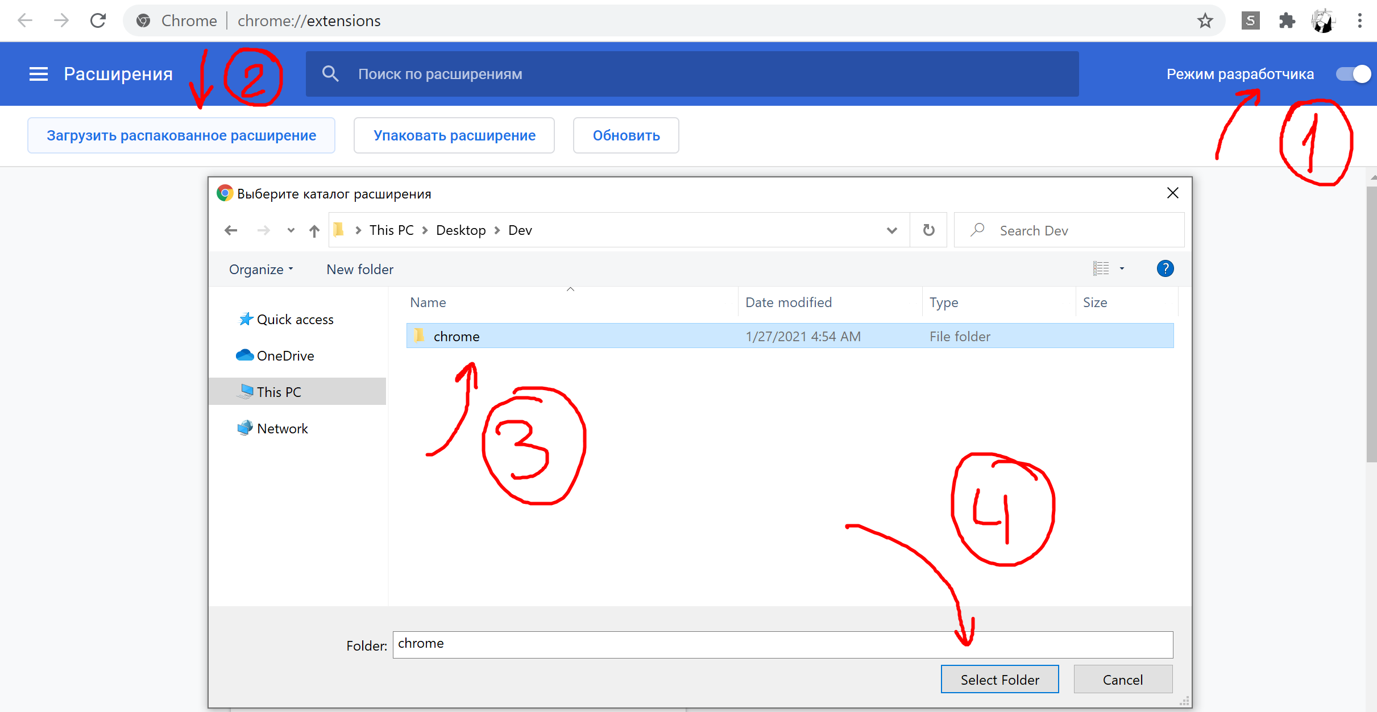Bookmark this page with star icon
Viewport: 1377px width, 712px height.
point(1205,21)
